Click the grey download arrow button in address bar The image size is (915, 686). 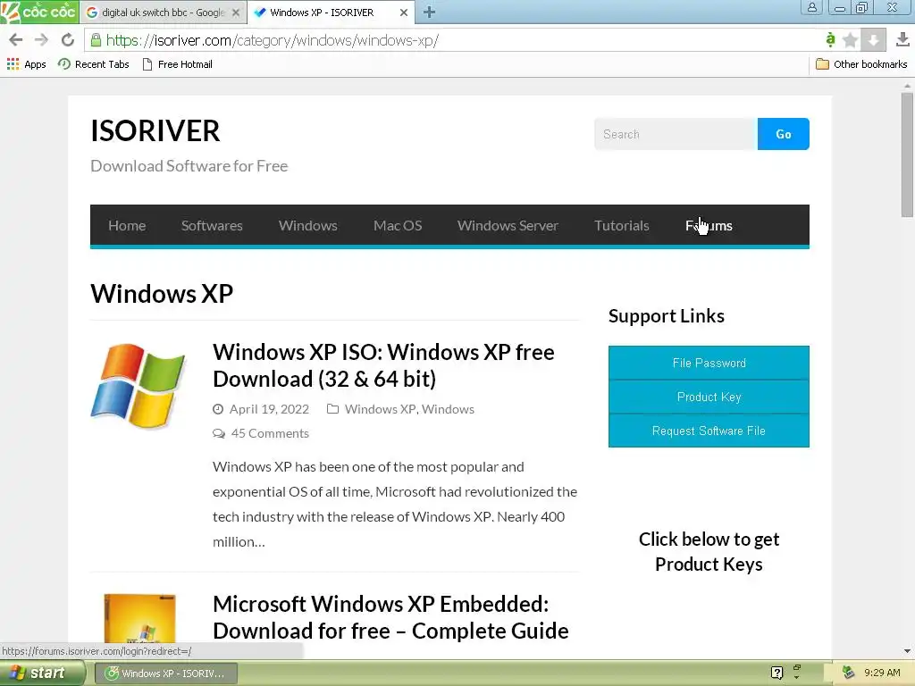pyautogui.click(x=874, y=39)
